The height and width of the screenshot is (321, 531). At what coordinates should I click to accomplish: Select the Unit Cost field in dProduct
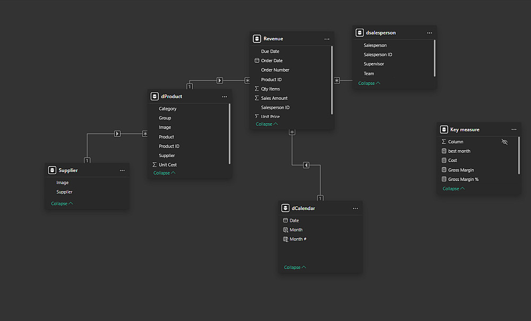[168, 165]
